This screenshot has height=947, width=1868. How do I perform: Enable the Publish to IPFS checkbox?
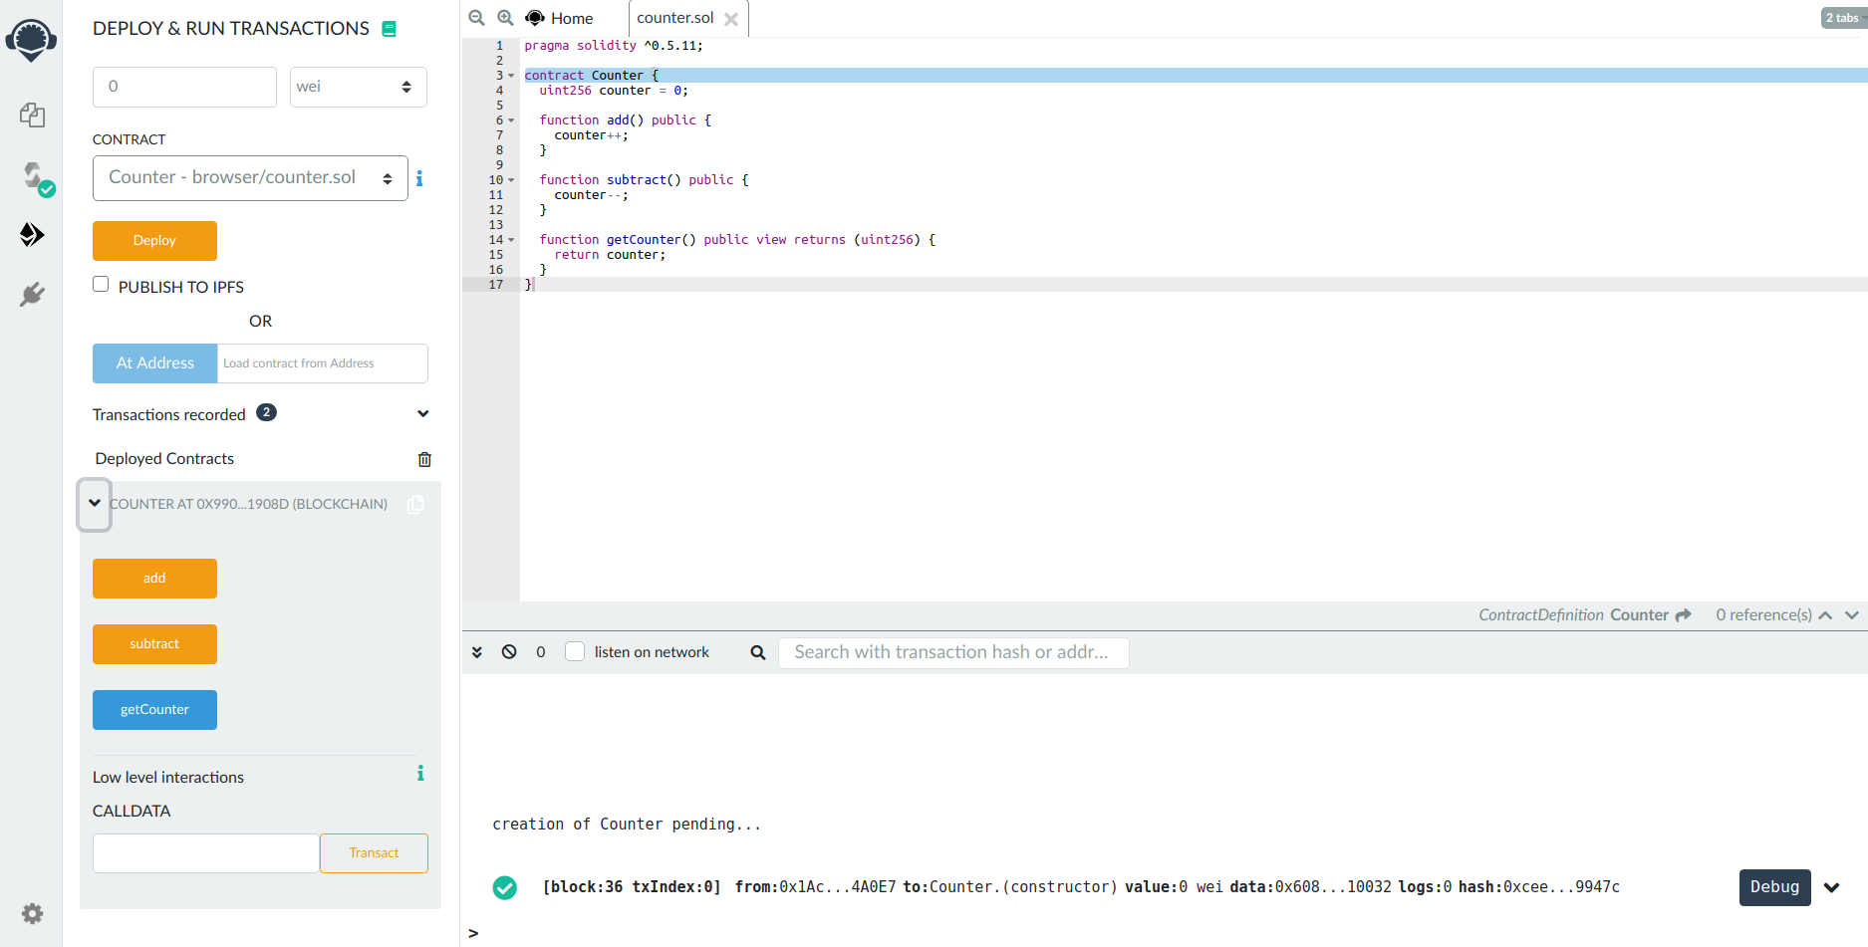(x=101, y=285)
